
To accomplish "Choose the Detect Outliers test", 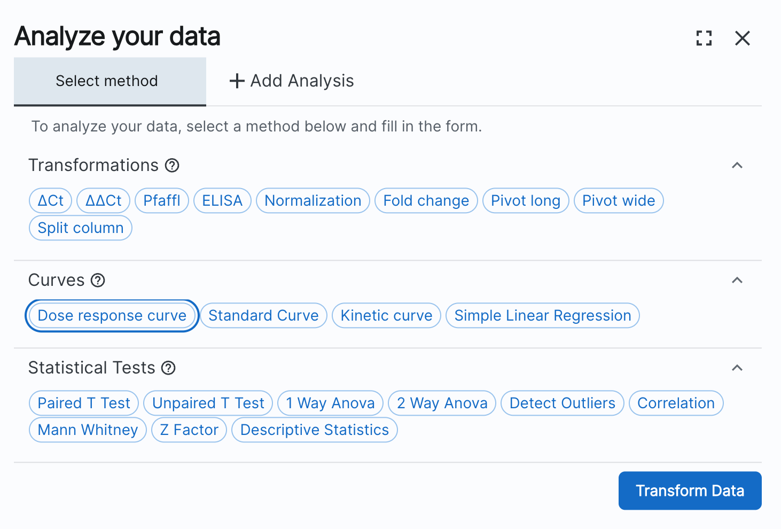I will [562, 403].
